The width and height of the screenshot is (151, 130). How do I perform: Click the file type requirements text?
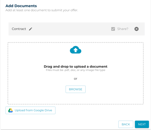[x=76, y=70]
